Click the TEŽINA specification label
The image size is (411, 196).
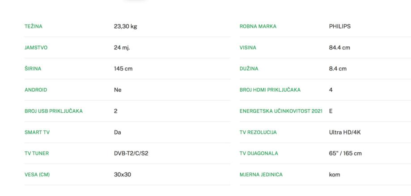(x=33, y=26)
